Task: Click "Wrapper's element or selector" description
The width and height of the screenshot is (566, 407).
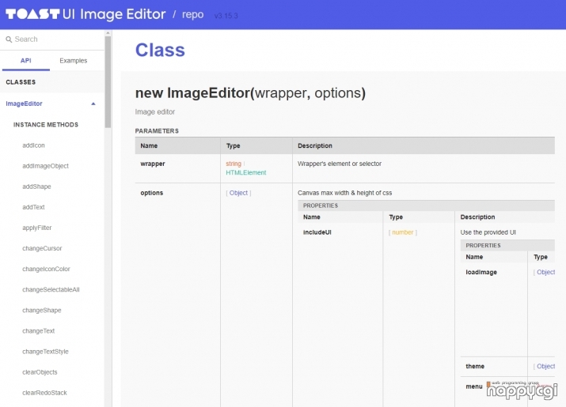Action: (340, 164)
